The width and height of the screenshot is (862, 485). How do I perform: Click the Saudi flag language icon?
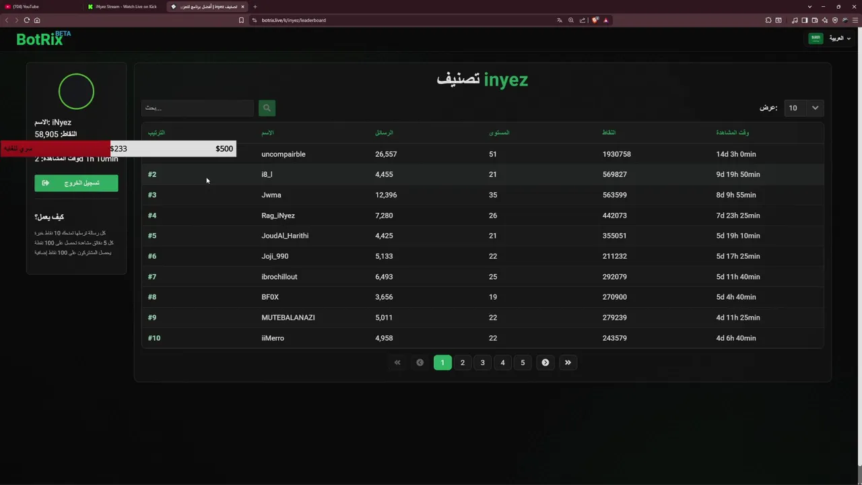tap(816, 38)
